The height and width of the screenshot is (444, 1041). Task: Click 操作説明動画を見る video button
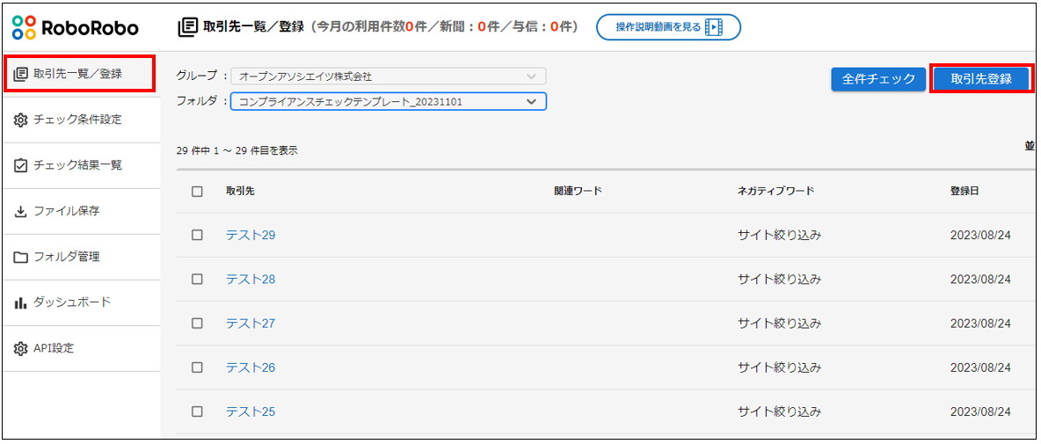pyautogui.click(x=668, y=27)
